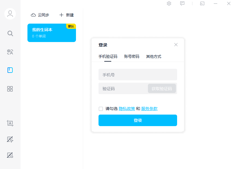The width and height of the screenshot is (234, 169).
Task: Switch to the 账号密码 login tab
Action: (131, 57)
